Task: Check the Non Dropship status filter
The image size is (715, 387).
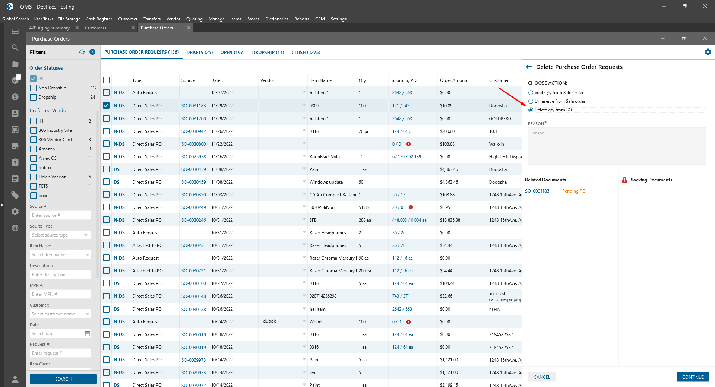Action: pyautogui.click(x=33, y=88)
